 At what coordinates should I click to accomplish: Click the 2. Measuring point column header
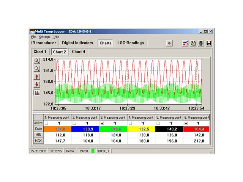[85, 118]
